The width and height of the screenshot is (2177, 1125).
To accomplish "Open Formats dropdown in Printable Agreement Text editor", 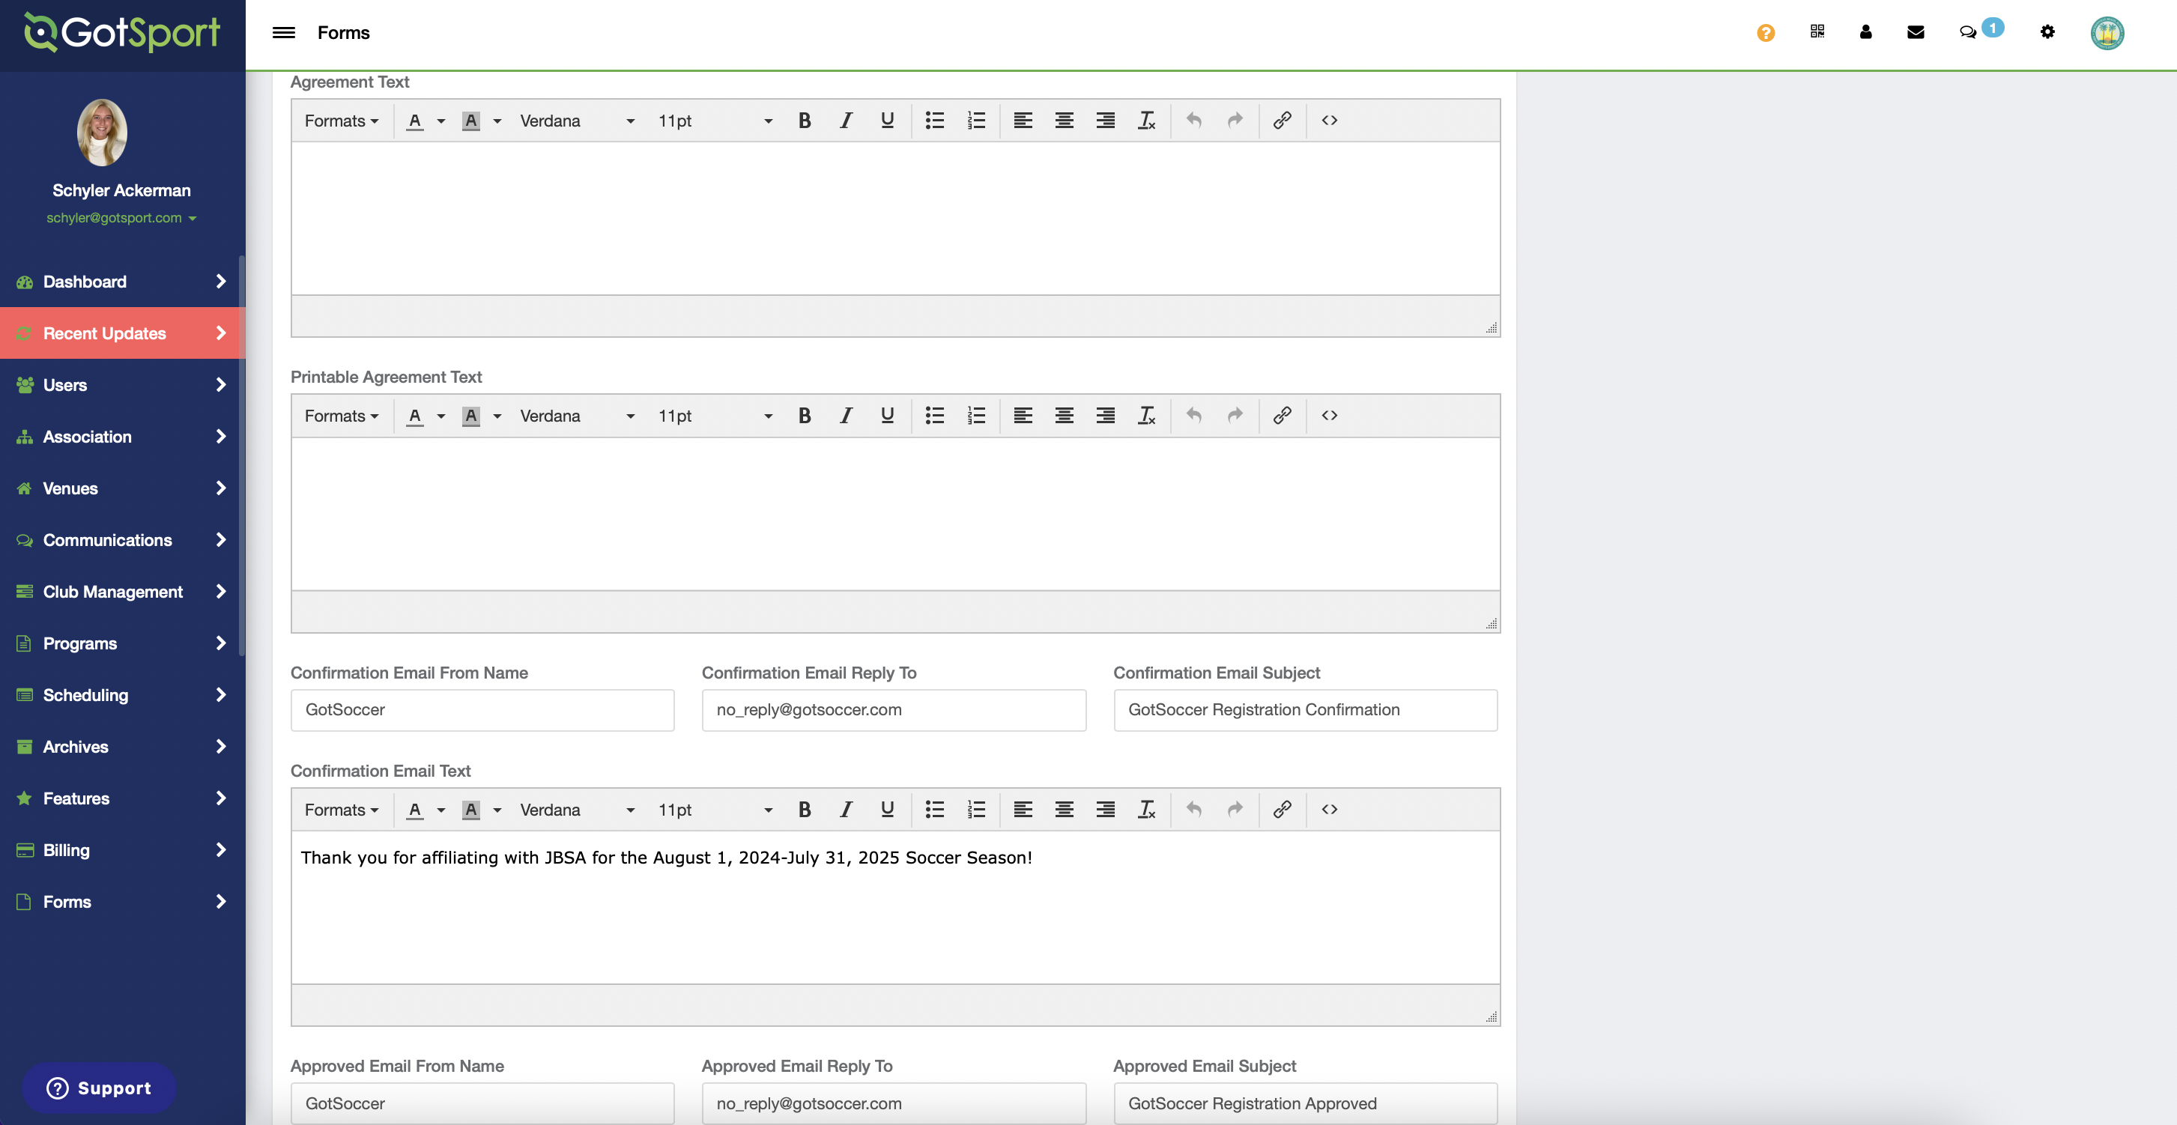I will click(342, 416).
